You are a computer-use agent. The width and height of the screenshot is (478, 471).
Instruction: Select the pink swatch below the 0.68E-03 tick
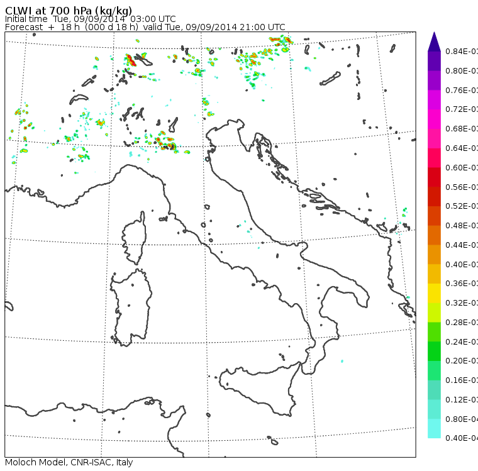point(434,138)
